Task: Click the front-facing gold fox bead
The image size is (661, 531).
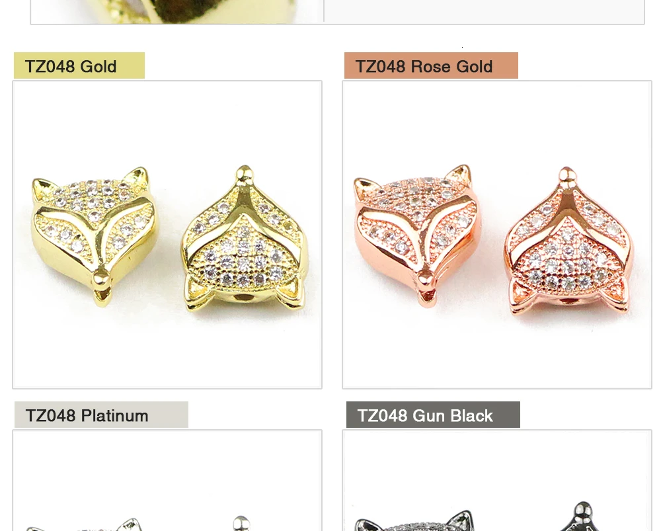Action: [94, 235]
